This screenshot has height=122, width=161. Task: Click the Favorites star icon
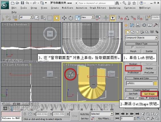click(134, 3)
